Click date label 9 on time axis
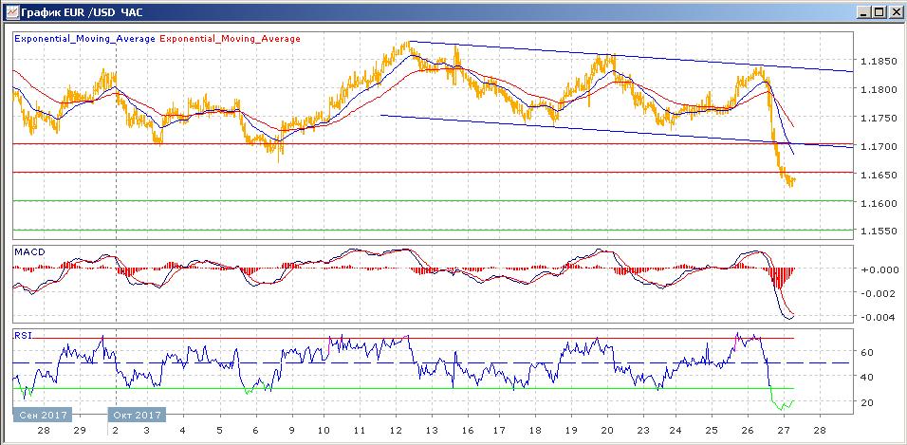The image size is (907, 445). (x=291, y=431)
